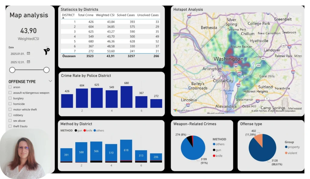Click the clear filters funnel icon
310x179 pixels.
click(46, 51)
